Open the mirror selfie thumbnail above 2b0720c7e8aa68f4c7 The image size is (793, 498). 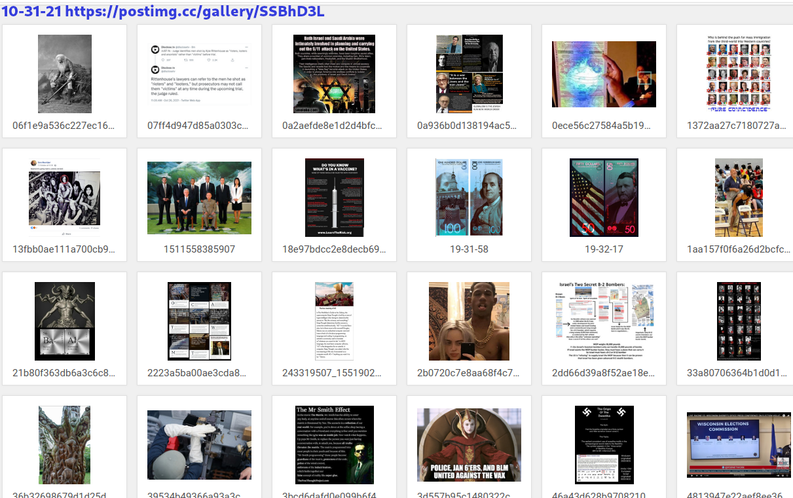(470, 321)
